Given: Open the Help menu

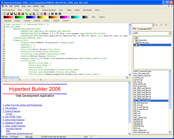Looking at the screenshot, I should click(42, 6).
